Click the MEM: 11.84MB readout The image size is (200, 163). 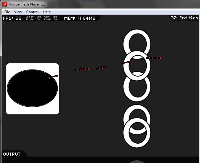click(x=80, y=18)
